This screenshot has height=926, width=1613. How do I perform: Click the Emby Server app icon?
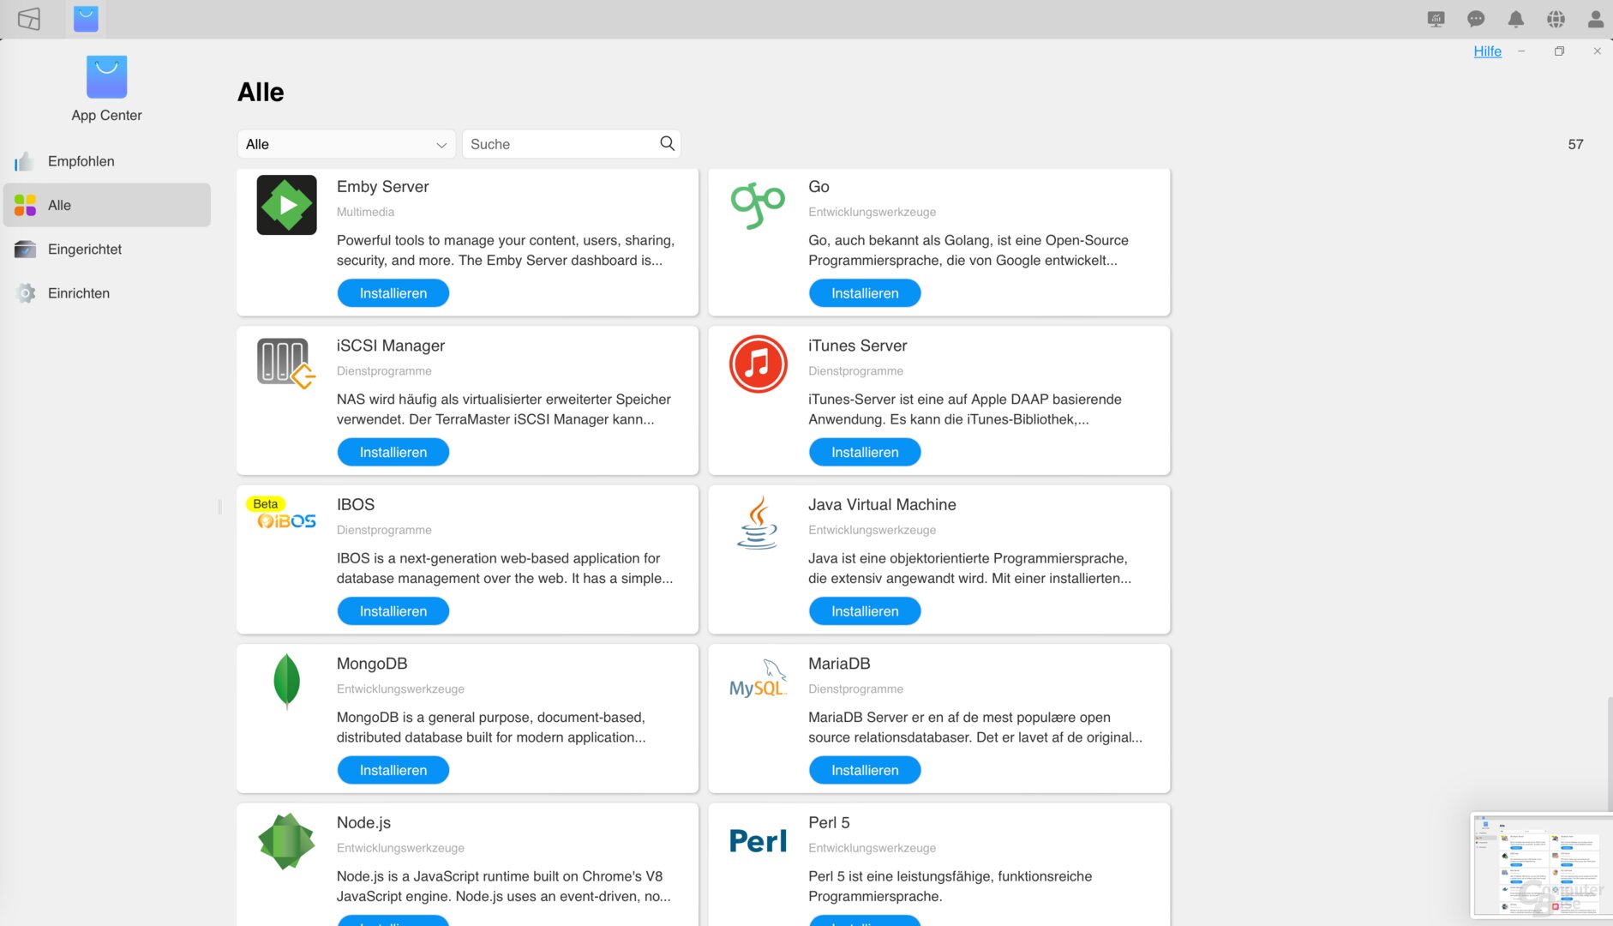click(286, 205)
